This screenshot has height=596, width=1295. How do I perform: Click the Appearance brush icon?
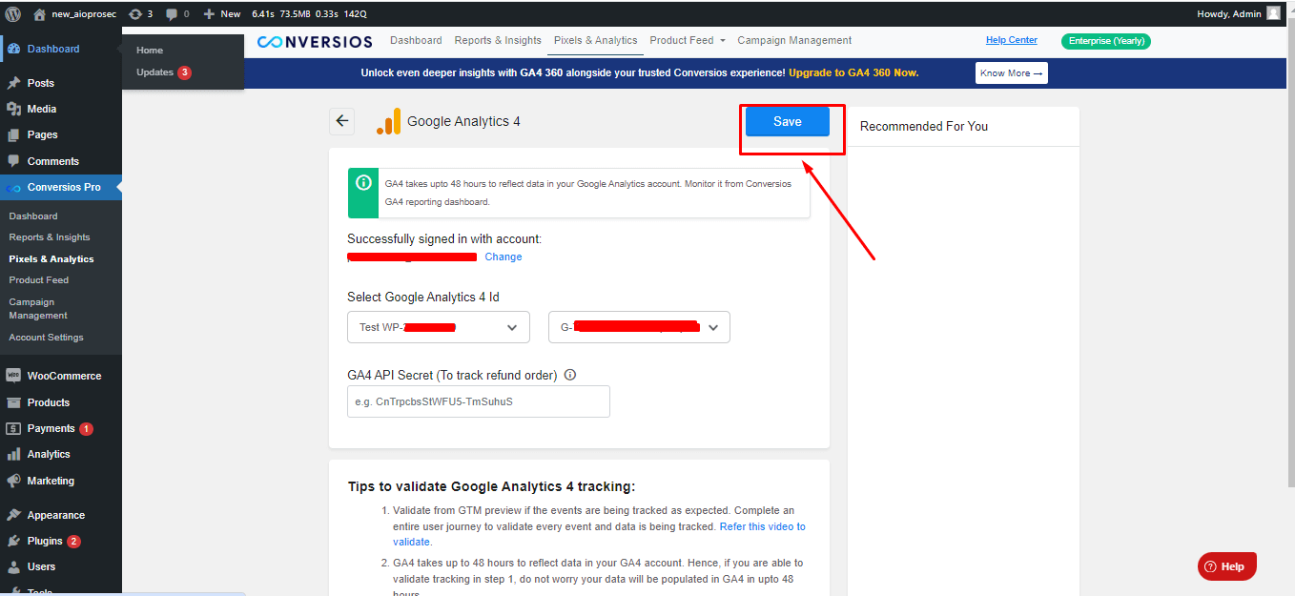pos(13,515)
